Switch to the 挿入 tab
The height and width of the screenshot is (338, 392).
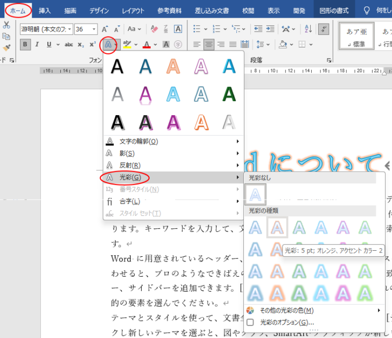click(x=45, y=11)
